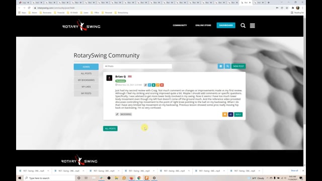Click the blue community search icon button
This screenshot has height=181, width=322.
point(227,66)
